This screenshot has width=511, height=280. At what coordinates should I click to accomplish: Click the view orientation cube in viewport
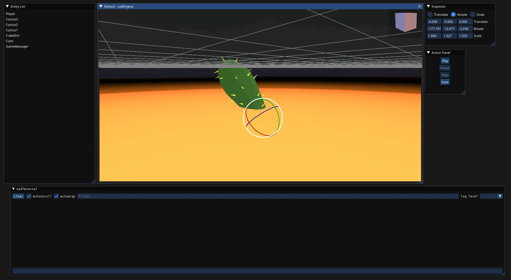click(406, 22)
